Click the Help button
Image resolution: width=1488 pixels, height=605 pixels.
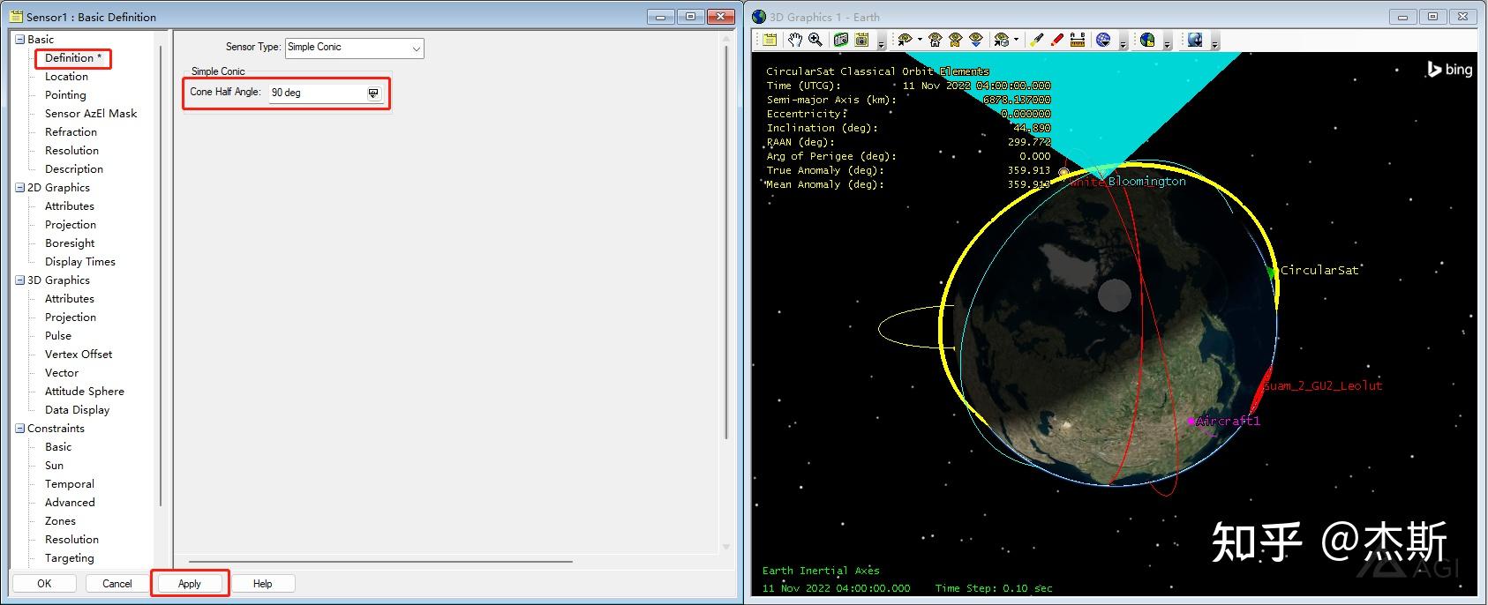(263, 583)
